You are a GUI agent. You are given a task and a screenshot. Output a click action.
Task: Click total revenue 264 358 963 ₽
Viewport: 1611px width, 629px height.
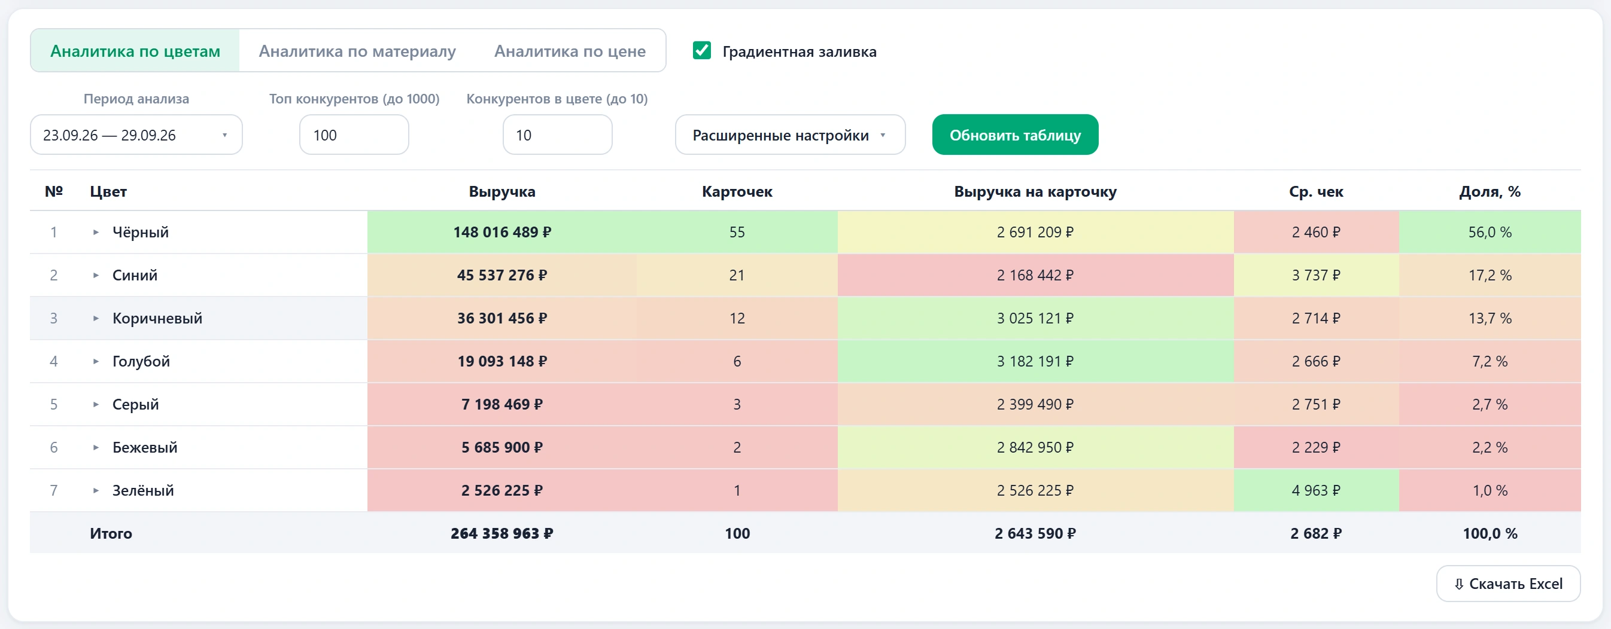(501, 533)
